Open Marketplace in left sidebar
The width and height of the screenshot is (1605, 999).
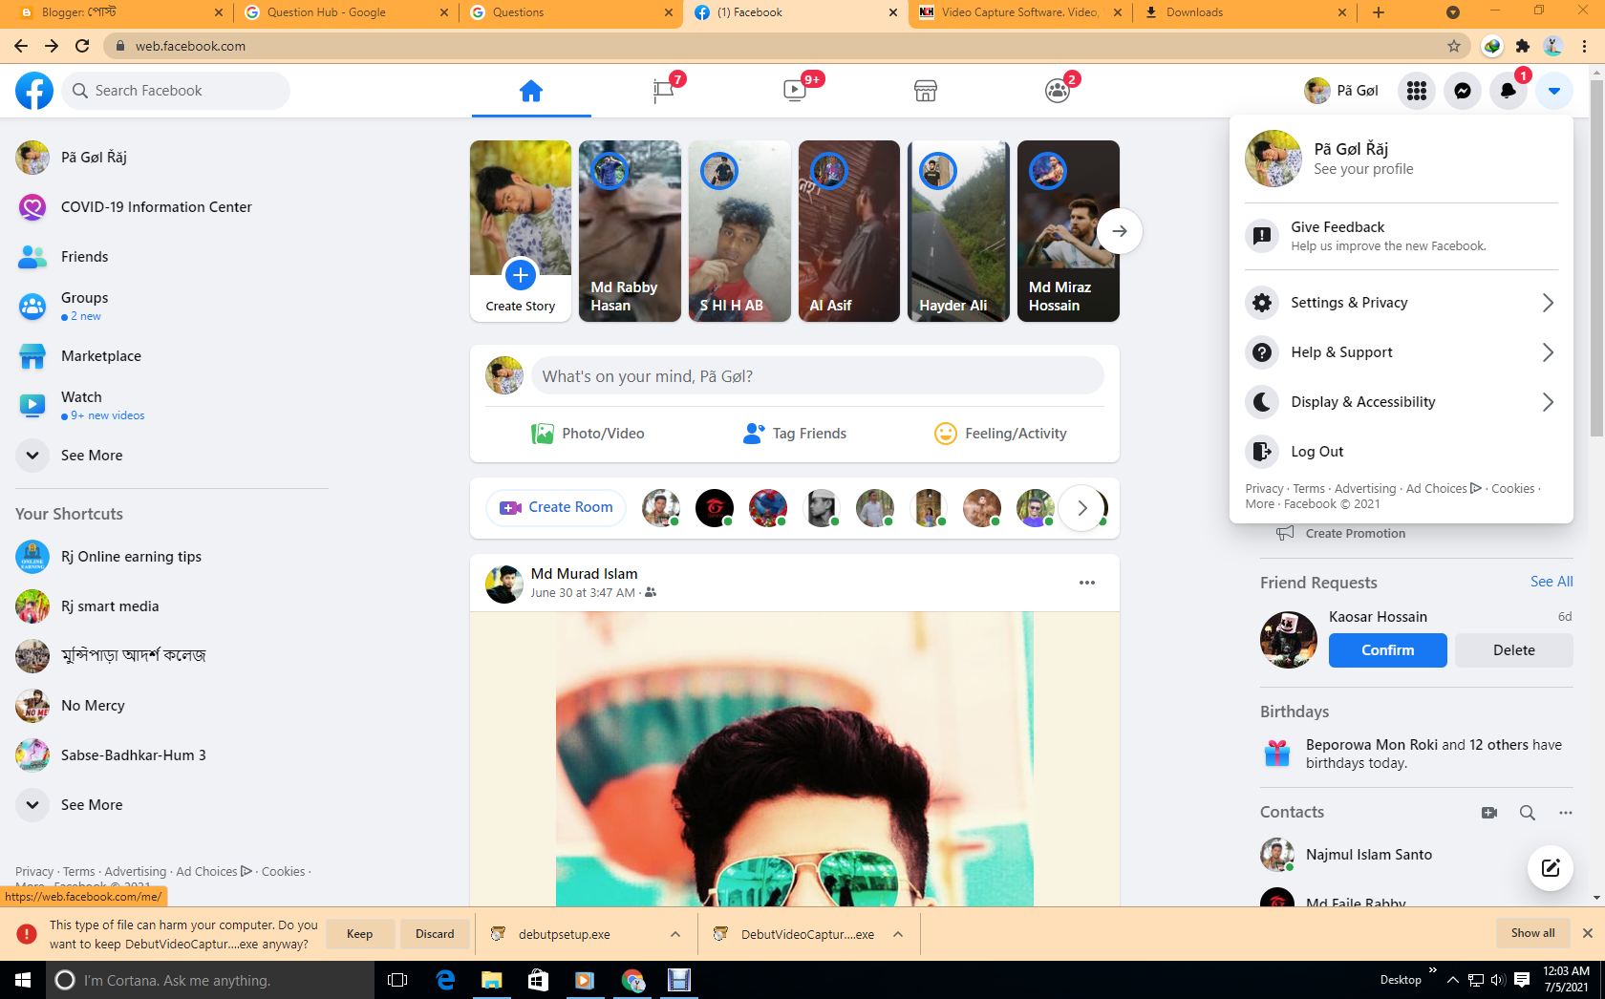pyautogui.click(x=172, y=356)
